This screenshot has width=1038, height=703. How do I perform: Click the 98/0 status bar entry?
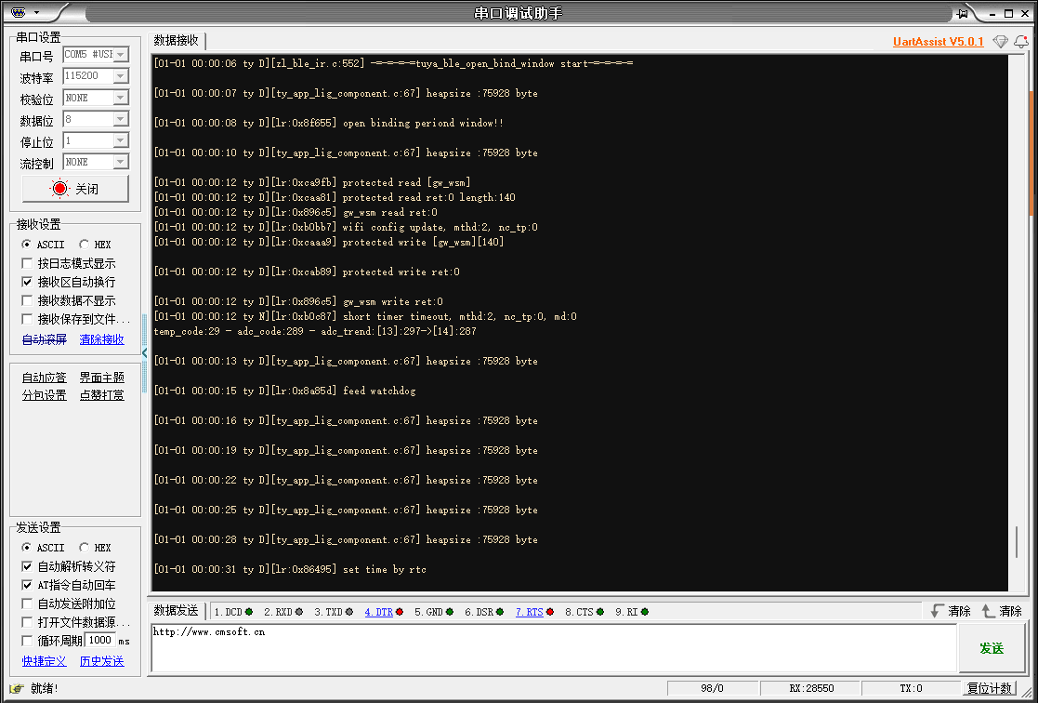(x=713, y=688)
